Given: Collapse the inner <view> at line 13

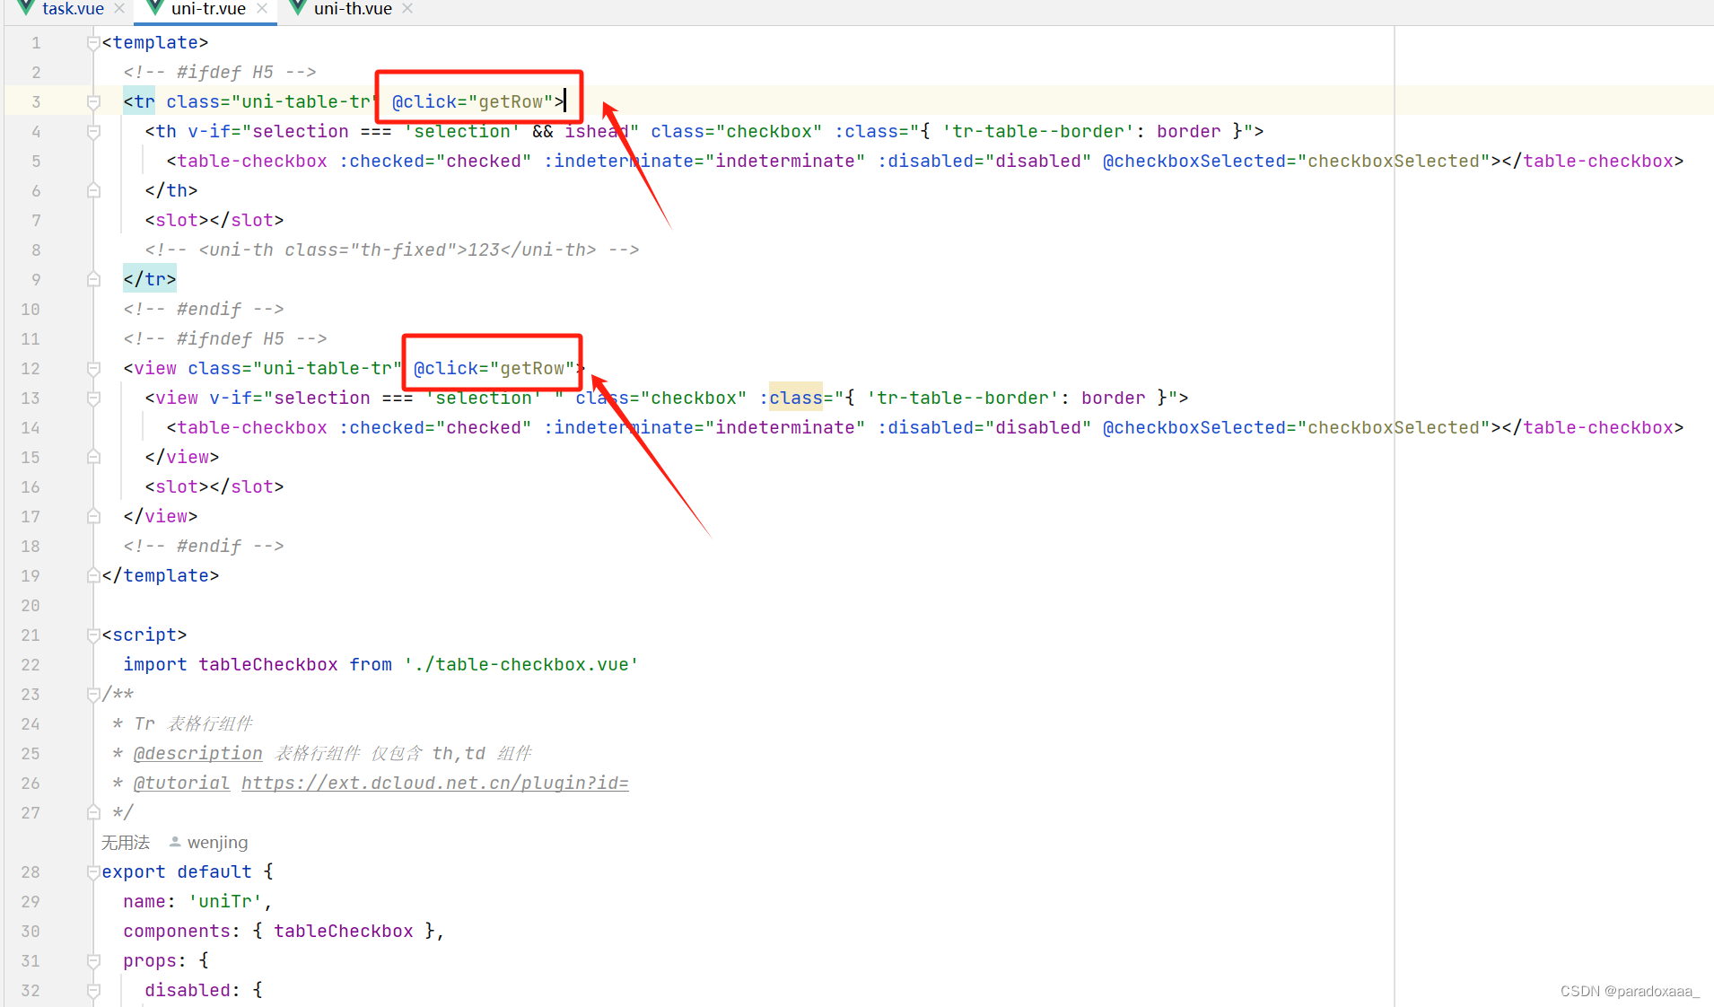Looking at the screenshot, I should (x=93, y=398).
